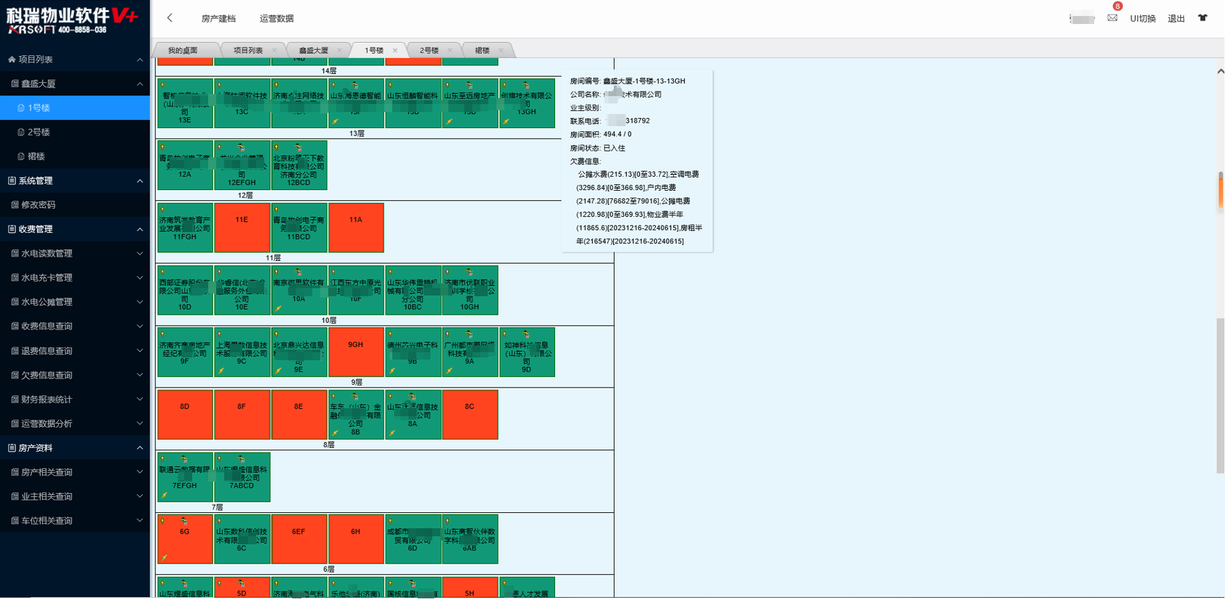Click the lightbulb icon in room 13GH
1225x599 pixels.
(505, 85)
